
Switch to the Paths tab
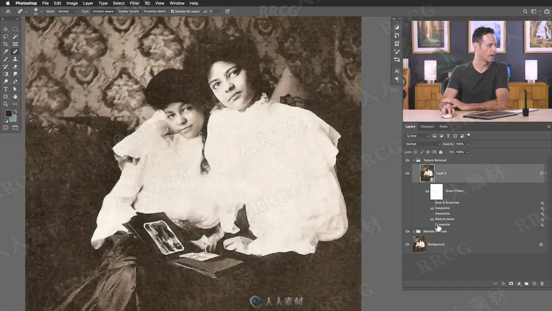(x=443, y=127)
